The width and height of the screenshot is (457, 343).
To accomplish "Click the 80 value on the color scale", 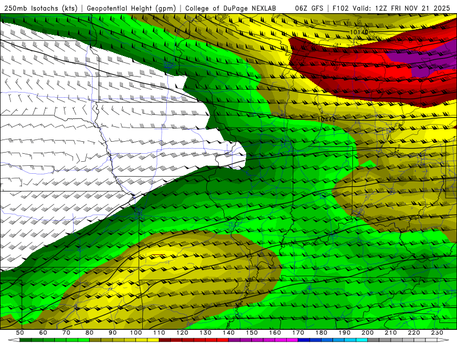I will 90,333.
